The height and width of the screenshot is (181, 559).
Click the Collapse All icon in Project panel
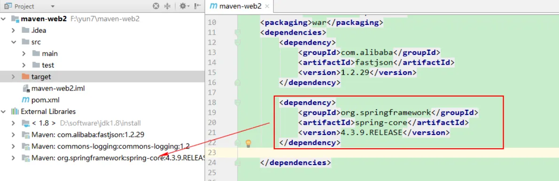tap(168, 6)
